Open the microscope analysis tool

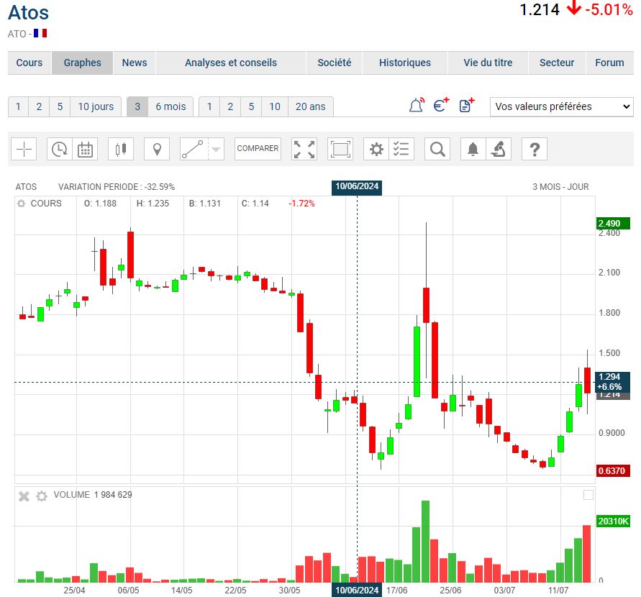click(x=499, y=149)
